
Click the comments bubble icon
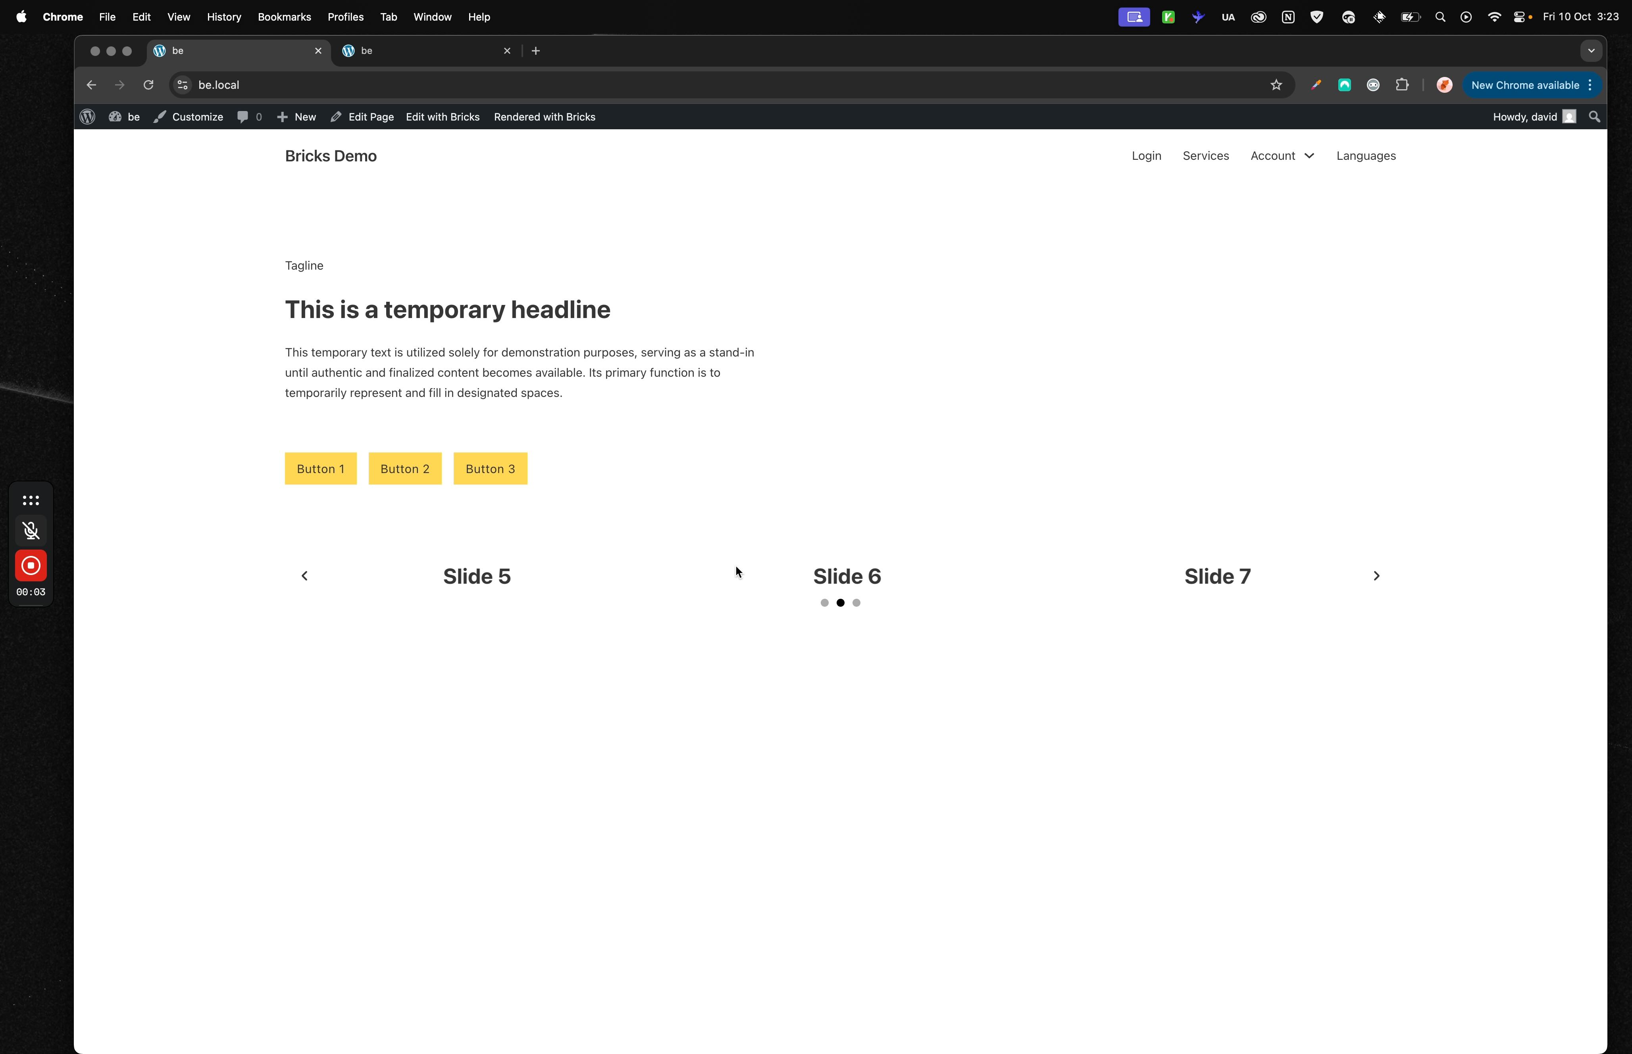tap(243, 117)
